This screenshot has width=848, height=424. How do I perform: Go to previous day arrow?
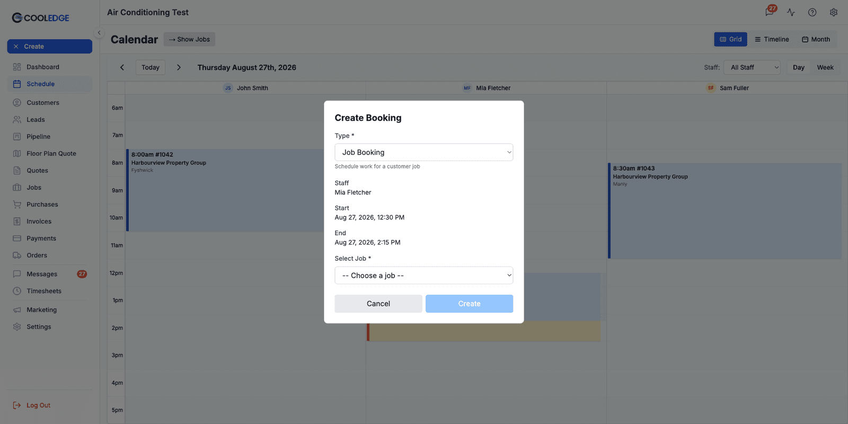tap(122, 67)
